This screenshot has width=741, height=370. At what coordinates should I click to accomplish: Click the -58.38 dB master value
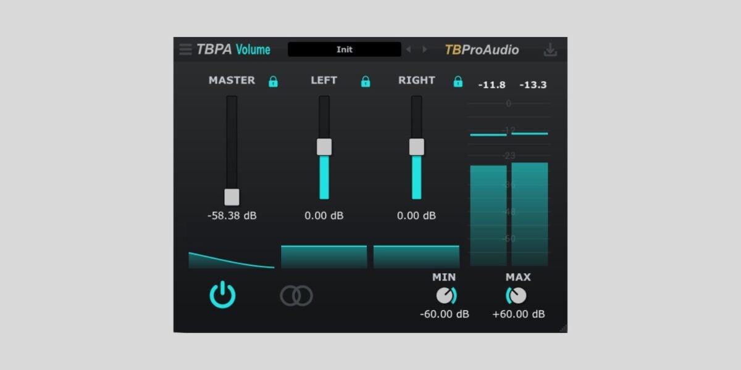pyautogui.click(x=232, y=216)
